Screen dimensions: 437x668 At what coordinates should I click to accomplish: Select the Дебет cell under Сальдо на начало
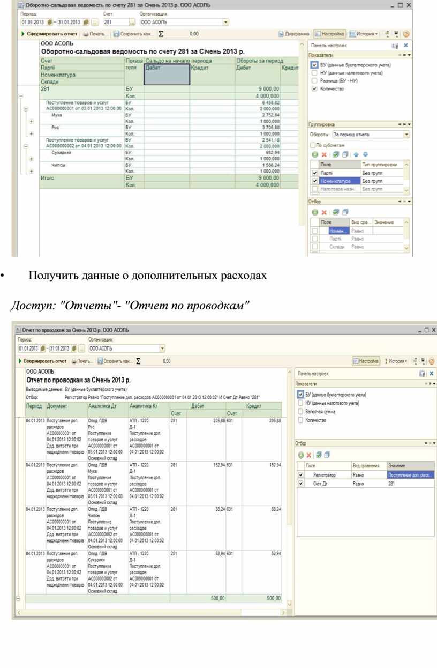(167, 75)
